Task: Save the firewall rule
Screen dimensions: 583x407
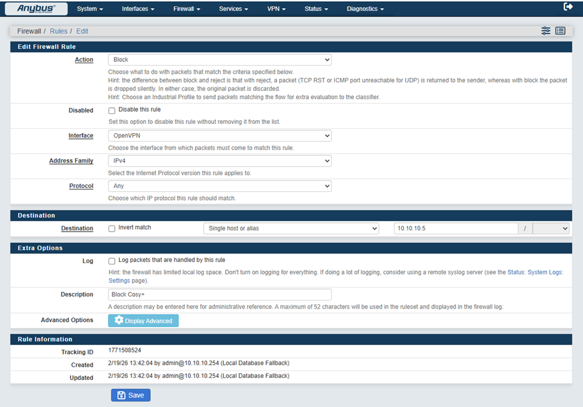Action: coord(131,395)
